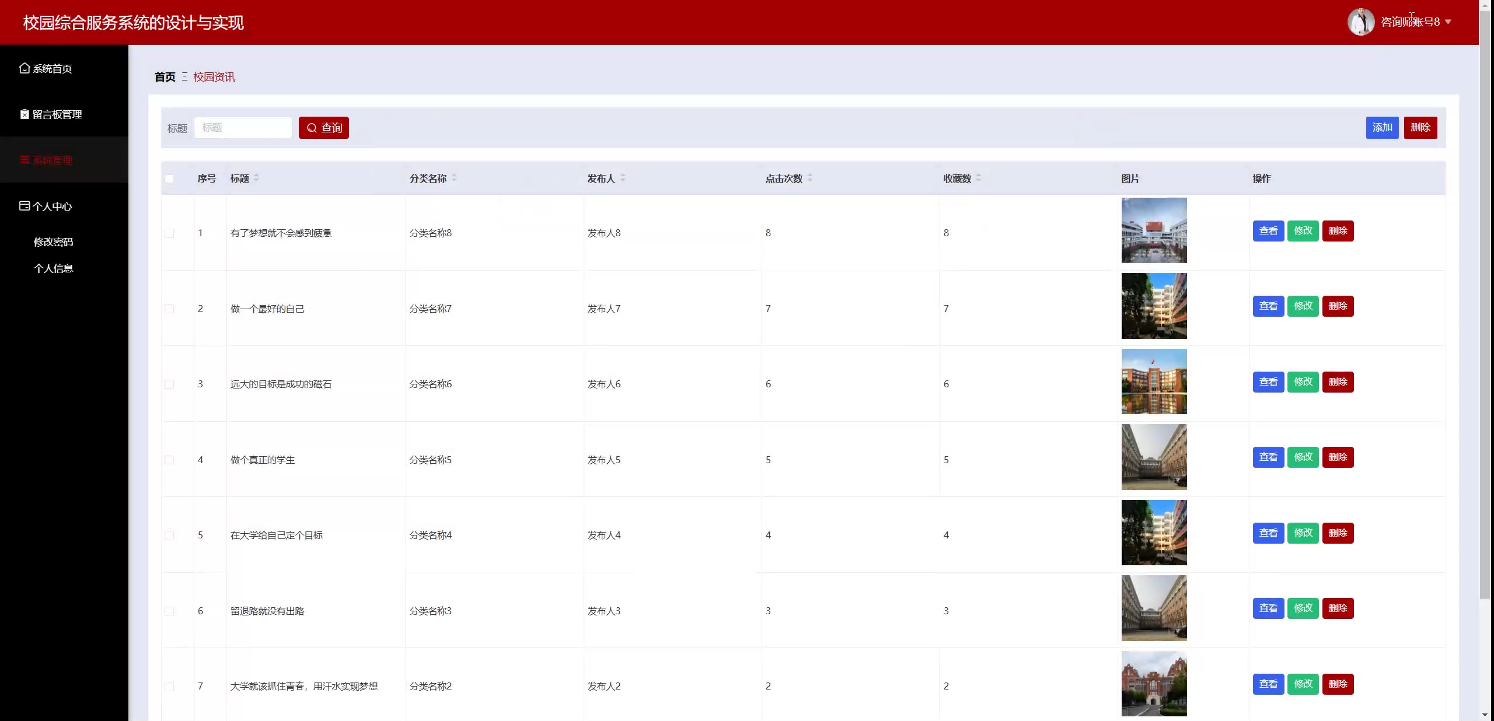Toggle the select-all header checkbox
The image size is (1494, 721).
(x=169, y=178)
